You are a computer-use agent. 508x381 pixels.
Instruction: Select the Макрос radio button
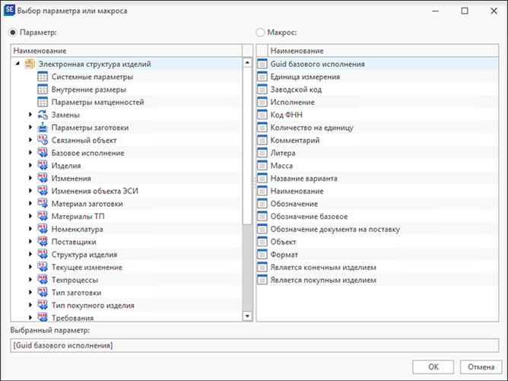[x=260, y=33]
